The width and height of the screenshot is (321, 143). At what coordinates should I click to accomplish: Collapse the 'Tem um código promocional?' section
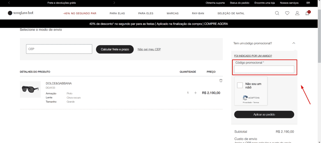(x=294, y=43)
